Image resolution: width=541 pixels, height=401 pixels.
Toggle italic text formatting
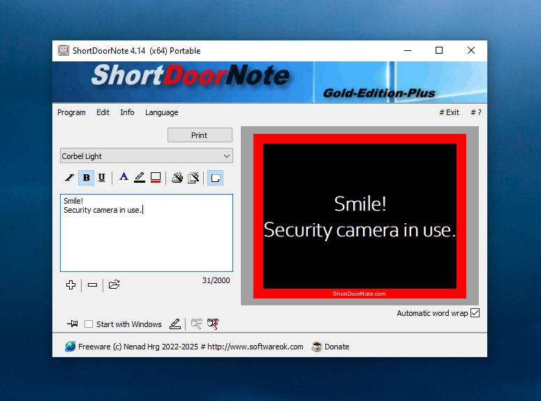pos(70,178)
